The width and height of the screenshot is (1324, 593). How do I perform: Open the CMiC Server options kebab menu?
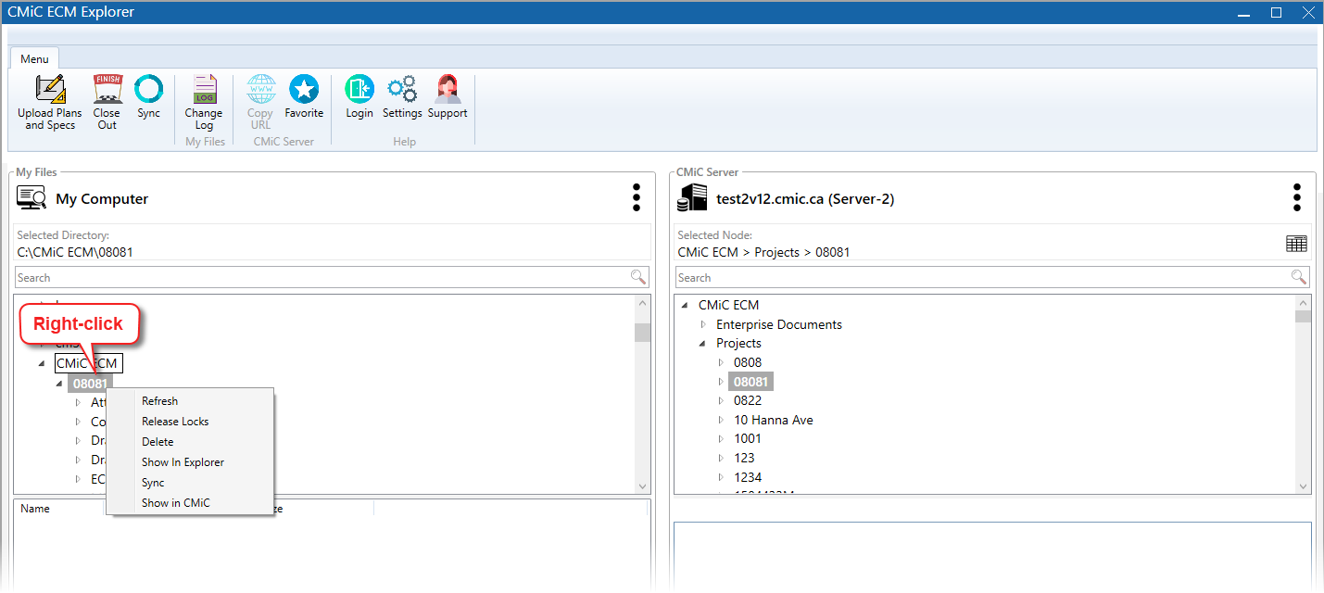pyautogui.click(x=1297, y=197)
